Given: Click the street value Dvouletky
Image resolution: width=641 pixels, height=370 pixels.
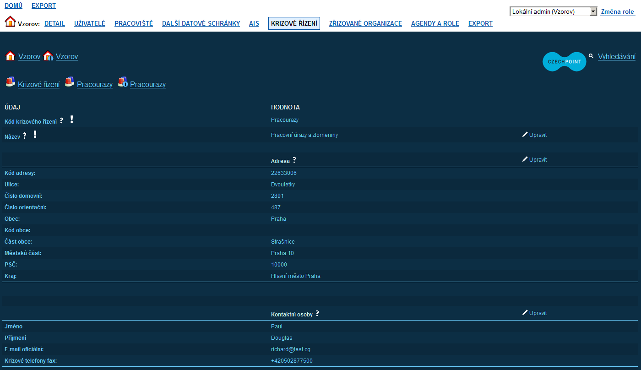Looking at the screenshot, I should pyautogui.click(x=283, y=185).
